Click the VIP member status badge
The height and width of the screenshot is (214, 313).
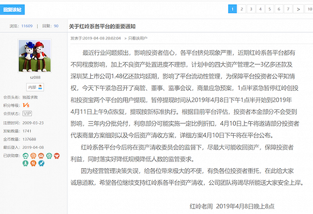pyautogui.click(x=27, y=114)
